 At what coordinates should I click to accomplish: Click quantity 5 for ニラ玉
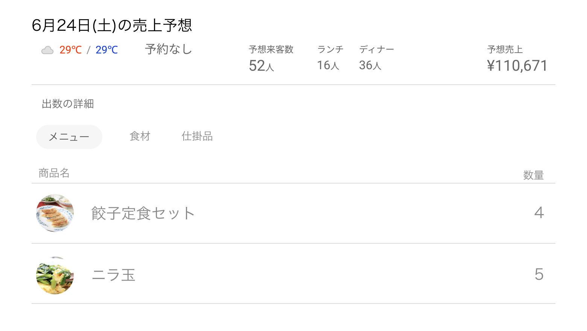(x=539, y=275)
